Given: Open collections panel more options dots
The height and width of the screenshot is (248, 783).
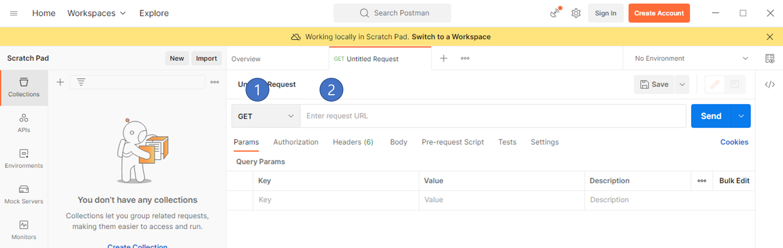Looking at the screenshot, I should 215,82.
